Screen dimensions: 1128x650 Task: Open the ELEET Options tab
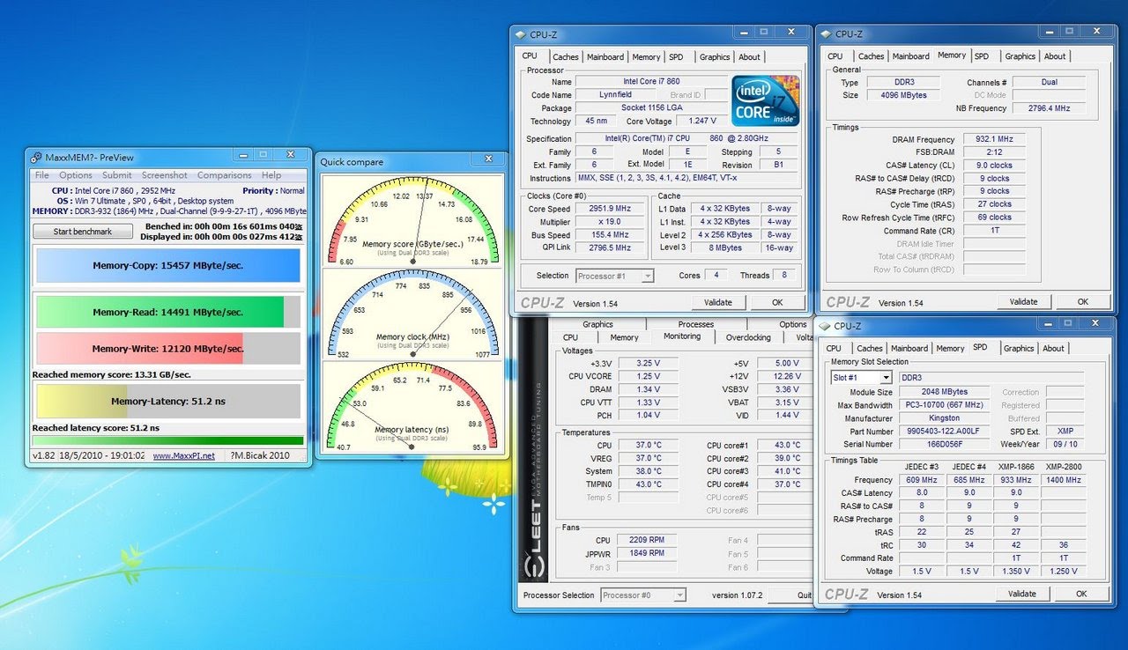click(x=792, y=324)
